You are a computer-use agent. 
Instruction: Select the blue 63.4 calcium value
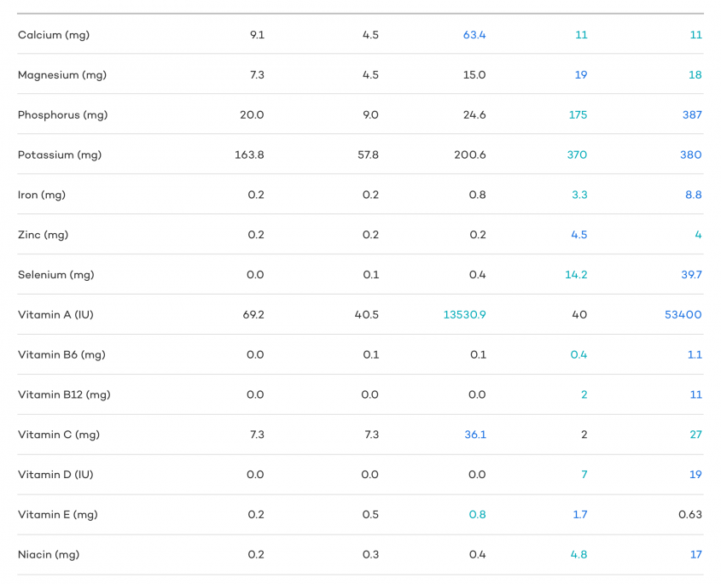pos(474,35)
